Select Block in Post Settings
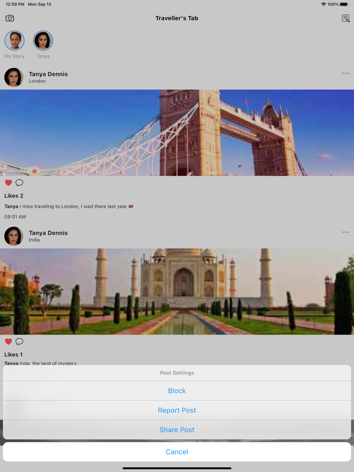 177,391
